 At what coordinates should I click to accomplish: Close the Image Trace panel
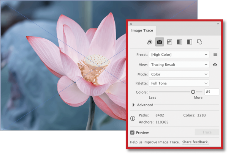pos(131,24)
